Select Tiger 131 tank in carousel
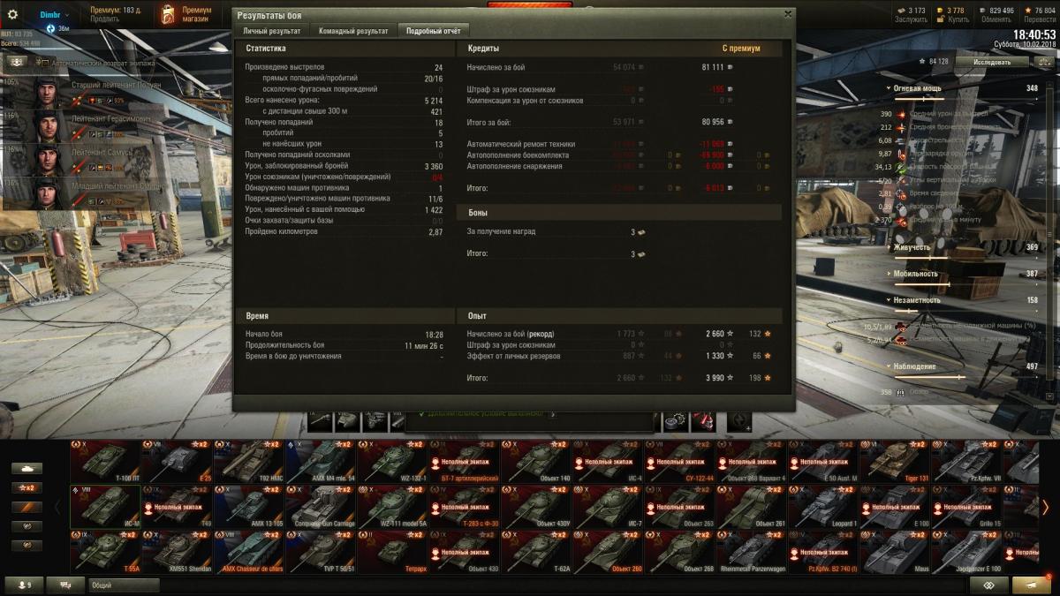 tap(894, 461)
